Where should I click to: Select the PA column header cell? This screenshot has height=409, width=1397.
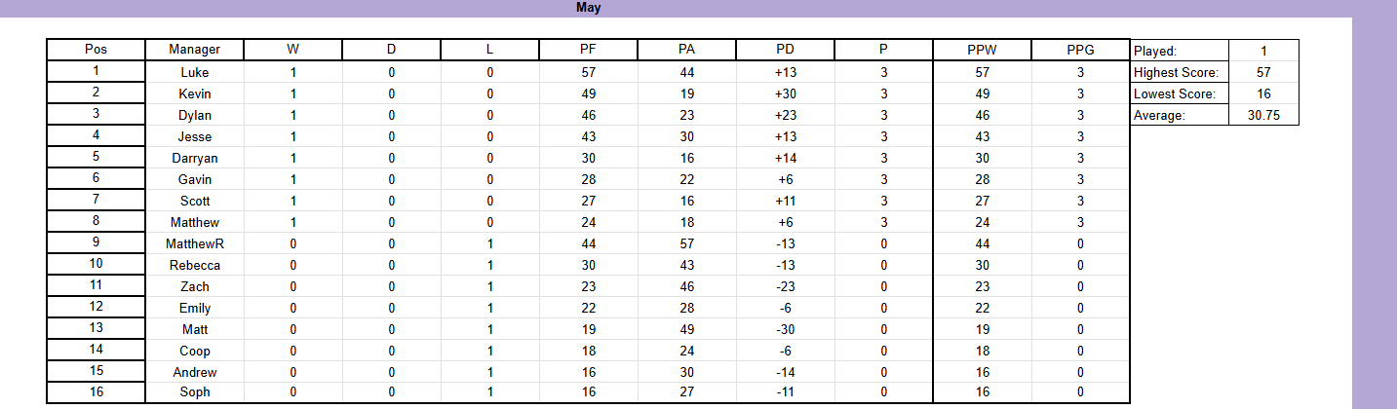click(686, 50)
